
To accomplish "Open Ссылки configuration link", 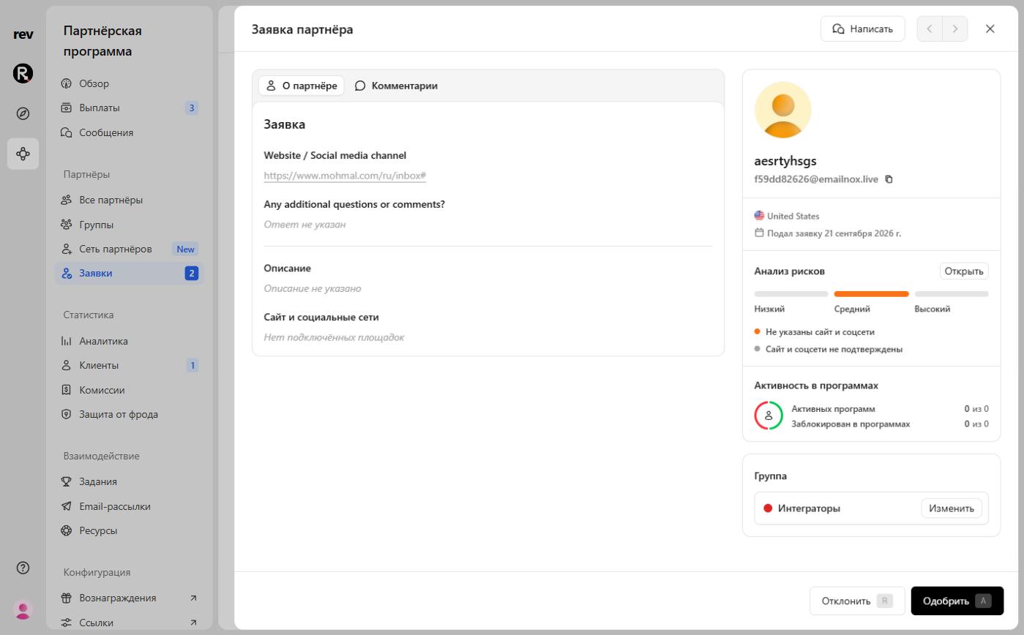I will 129,623.
